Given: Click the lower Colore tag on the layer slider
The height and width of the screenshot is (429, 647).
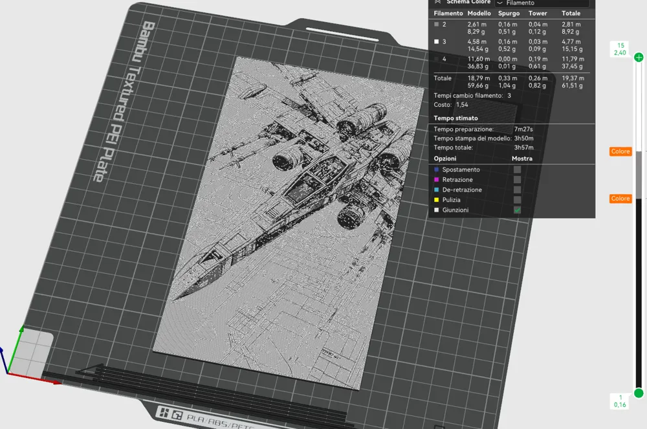Looking at the screenshot, I should pos(620,199).
